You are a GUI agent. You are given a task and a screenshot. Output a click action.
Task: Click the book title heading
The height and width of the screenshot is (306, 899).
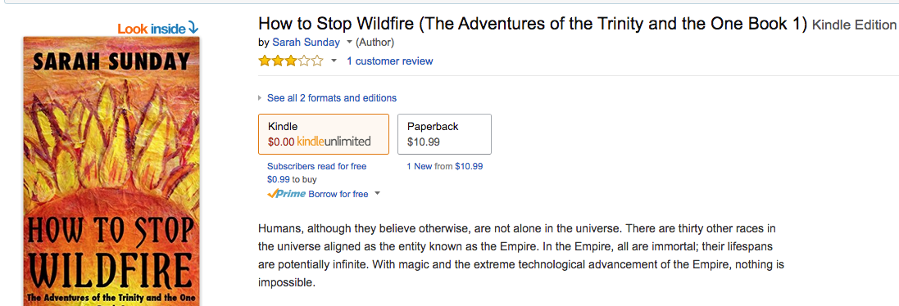(x=533, y=24)
